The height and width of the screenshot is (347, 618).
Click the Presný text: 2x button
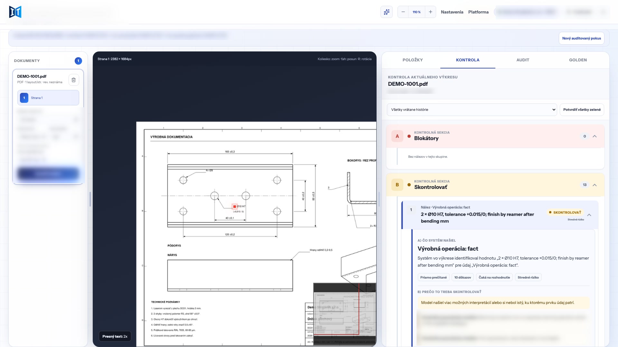(115, 336)
